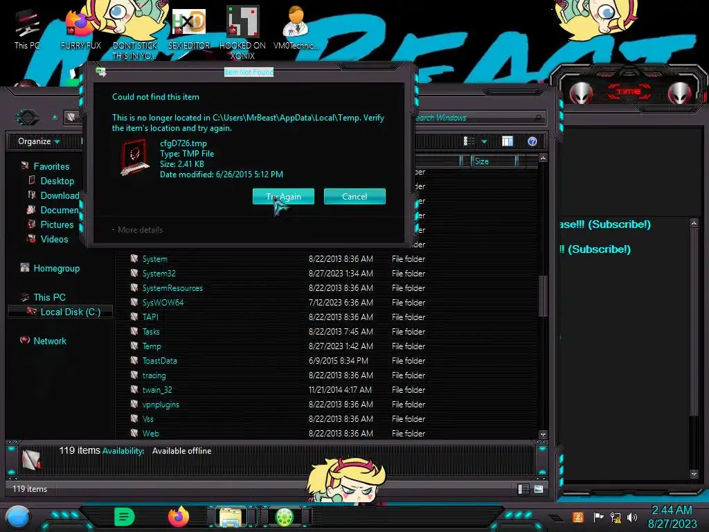Screen dimensions: 709x532
Task: Click the file list scroll down arrow
Action: (543, 435)
